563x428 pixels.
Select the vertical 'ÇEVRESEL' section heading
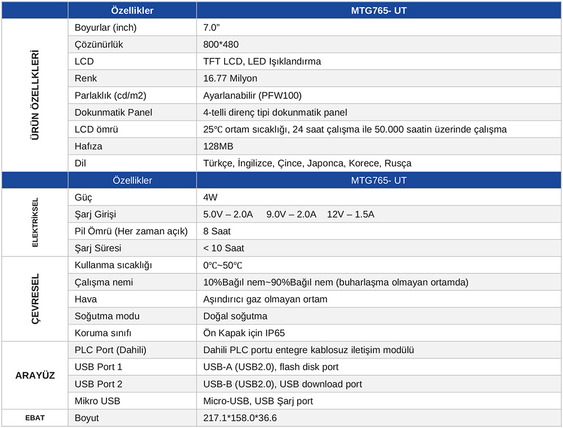(35, 299)
